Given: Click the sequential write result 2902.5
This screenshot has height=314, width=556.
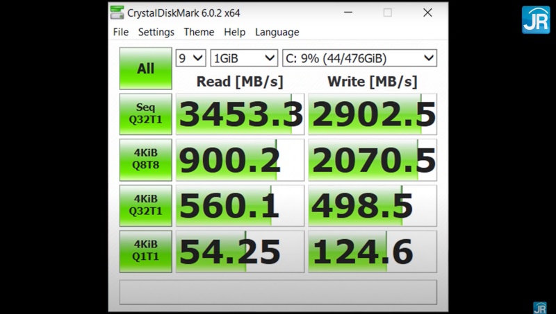Looking at the screenshot, I should (x=373, y=114).
